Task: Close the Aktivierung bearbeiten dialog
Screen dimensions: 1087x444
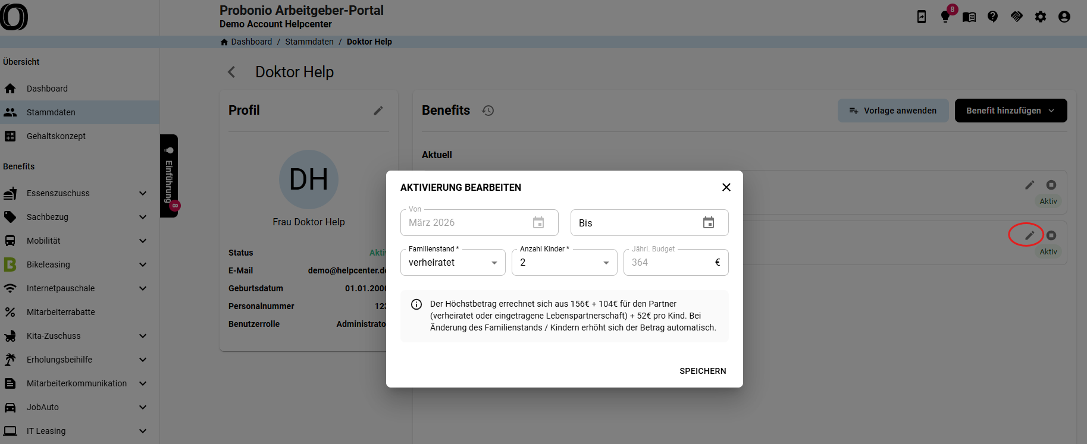Action: coord(726,187)
